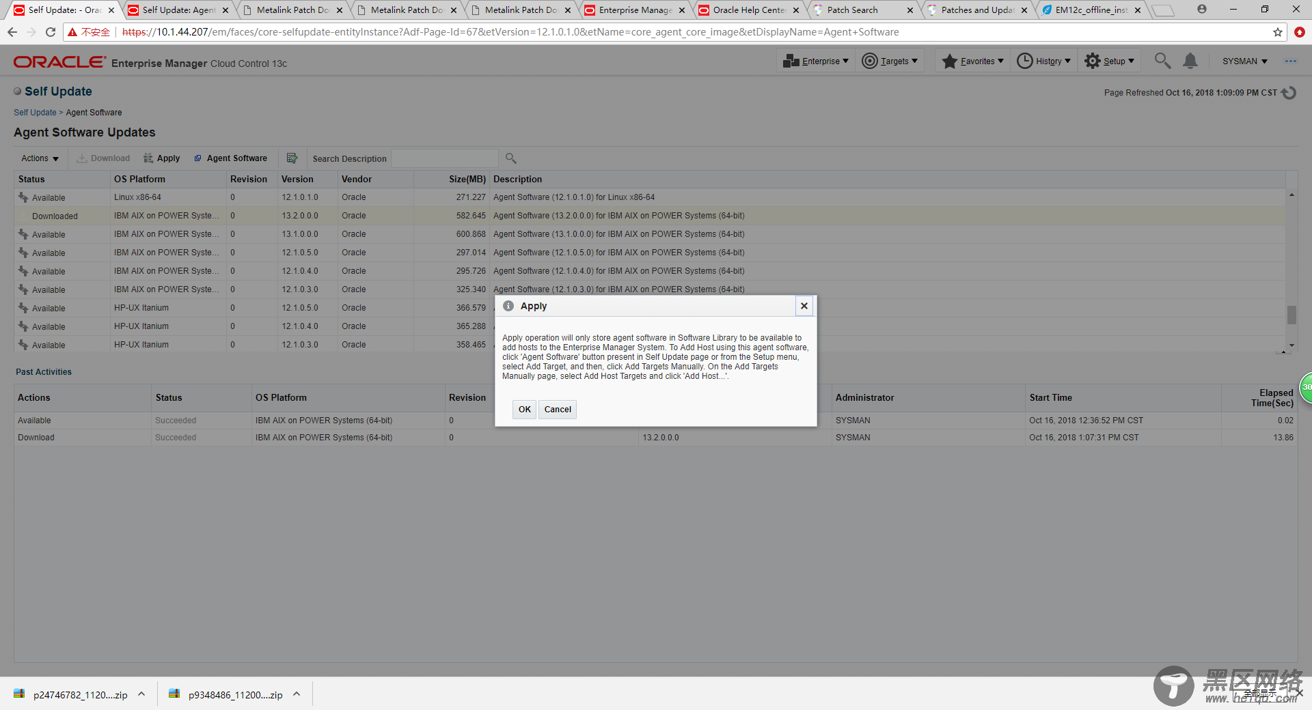The width and height of the screenshot is (1312, 710).
Task: Click the export table icon
Action: [x=292, y=158]
